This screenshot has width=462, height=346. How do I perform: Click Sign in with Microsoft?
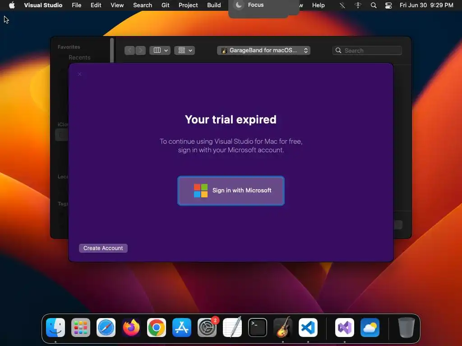click(231, 191)
